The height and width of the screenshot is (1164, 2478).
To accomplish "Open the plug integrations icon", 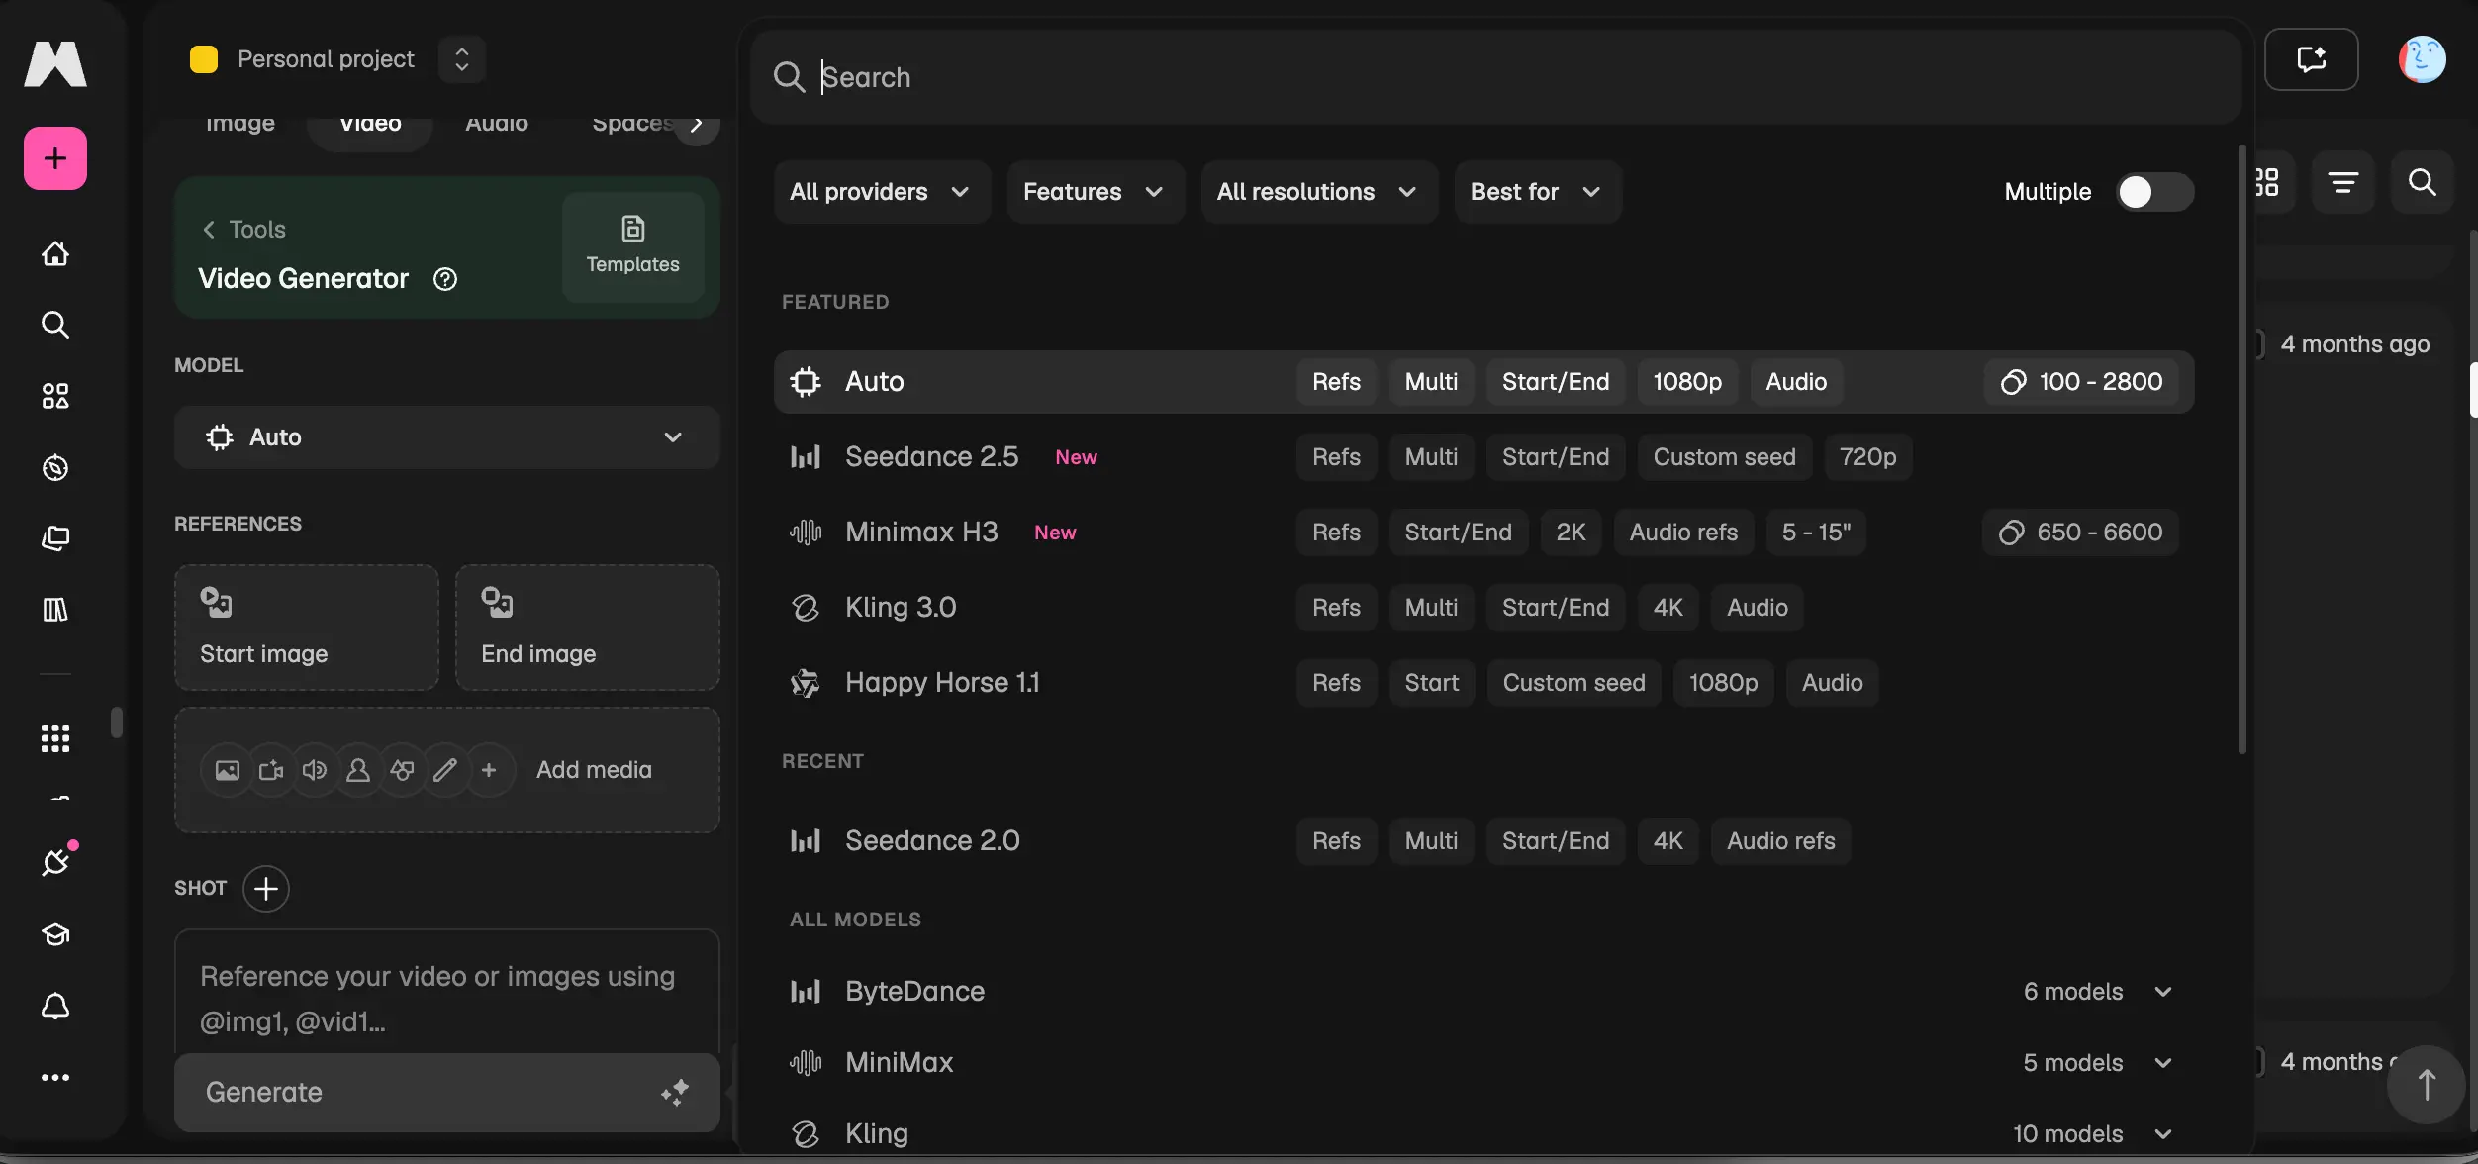I will (x=55, y=861).
